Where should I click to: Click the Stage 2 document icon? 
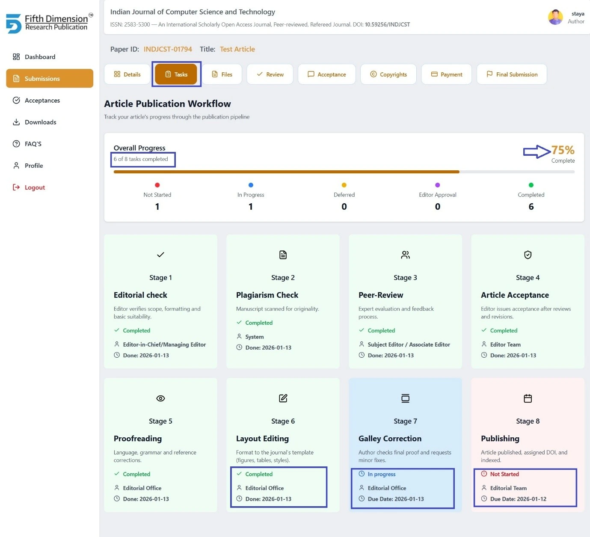pos(283,255)
